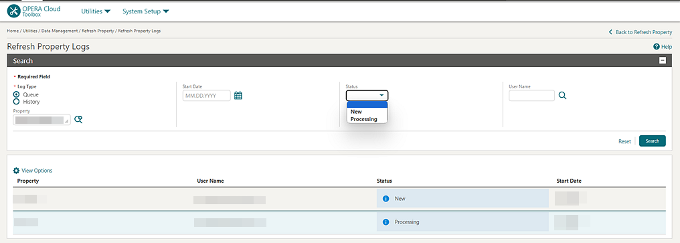Choose New in the Status list

click(367, 112)
